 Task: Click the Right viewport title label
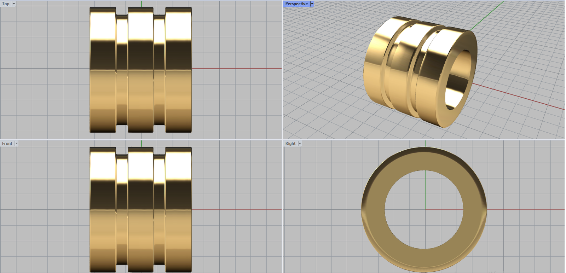point(290,144)
